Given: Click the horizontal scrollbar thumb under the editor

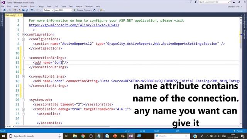Looking at the screenshot, I should (x=64, y=126).
